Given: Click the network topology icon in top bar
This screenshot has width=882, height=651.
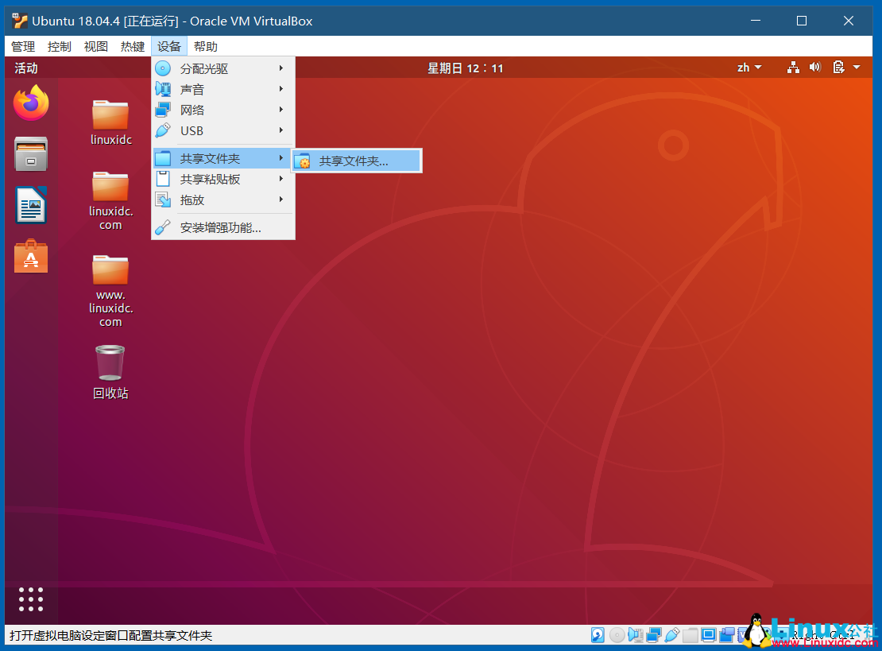Looking at the screenshot, I should (x=792, y=68).
